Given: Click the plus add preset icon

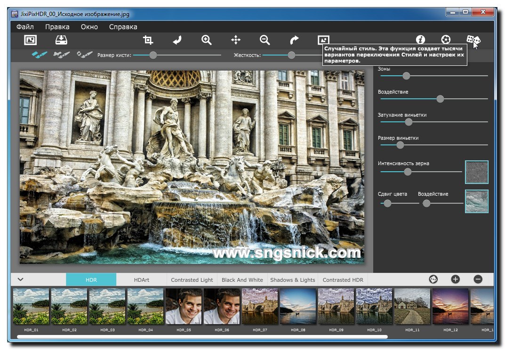Looking at the screenshot, I should click(x=456, y=279).
